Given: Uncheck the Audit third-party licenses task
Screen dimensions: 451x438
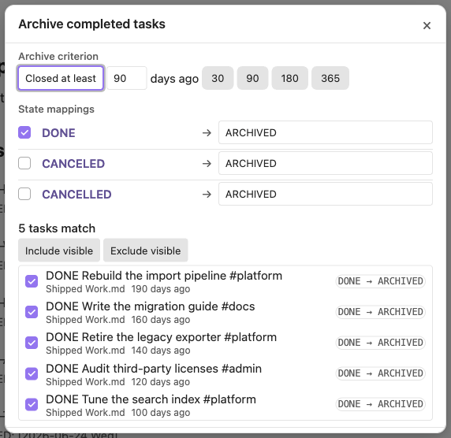Looking at the screenshot, I should pos(32,373).
